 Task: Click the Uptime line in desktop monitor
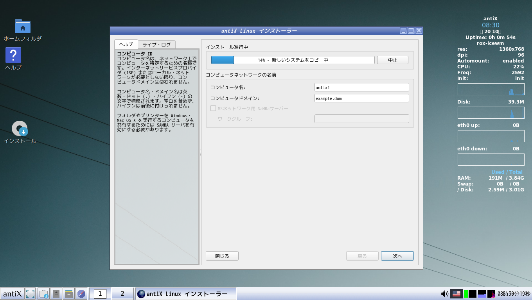pyautogui.click(x=491, y=37)
